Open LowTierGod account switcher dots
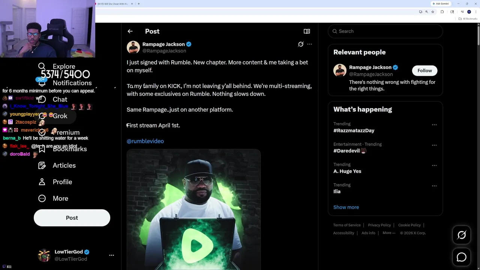This screenshot has height=270, width=480. click(111, 255)
